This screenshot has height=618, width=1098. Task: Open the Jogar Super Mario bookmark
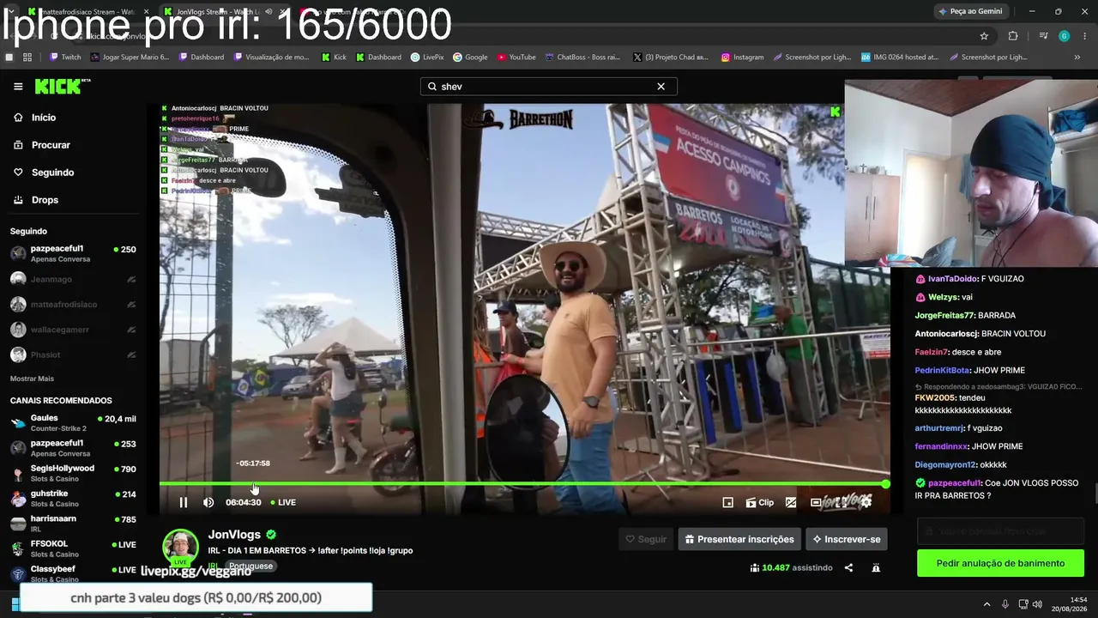(129, 58)
